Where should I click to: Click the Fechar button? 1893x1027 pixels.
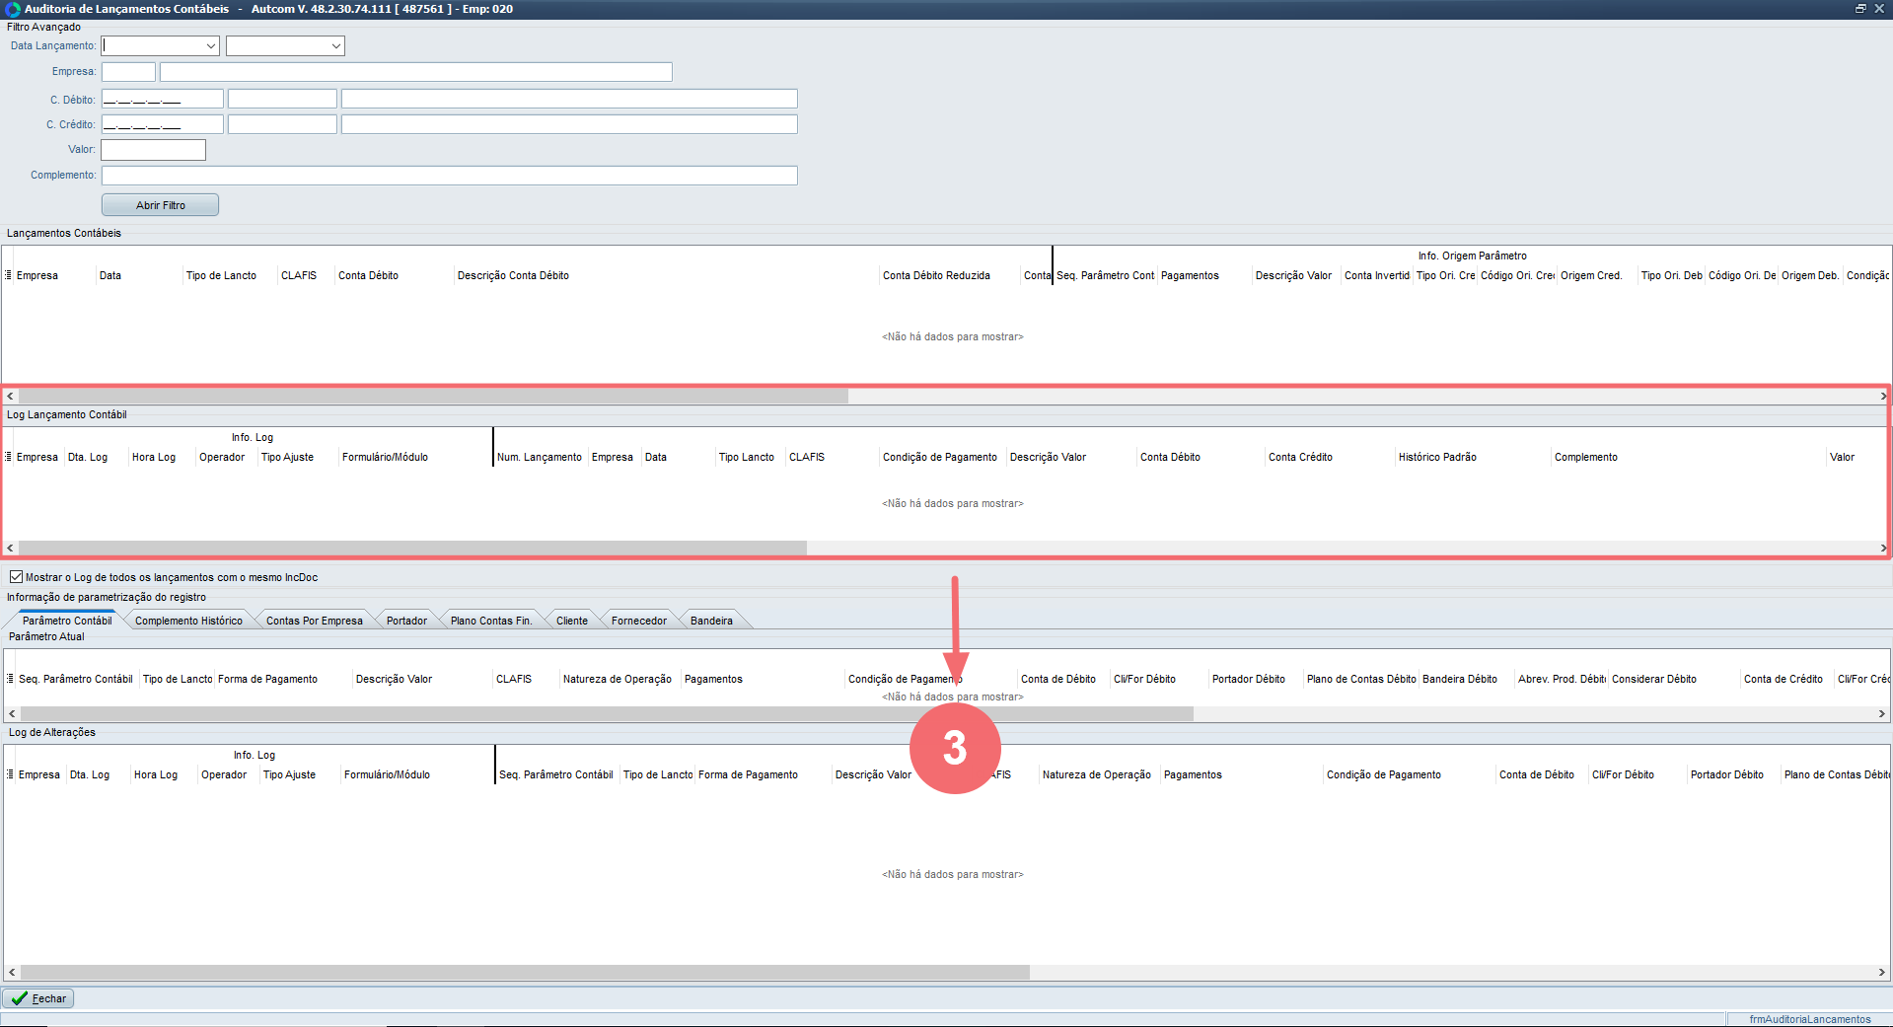click(38, 998)
